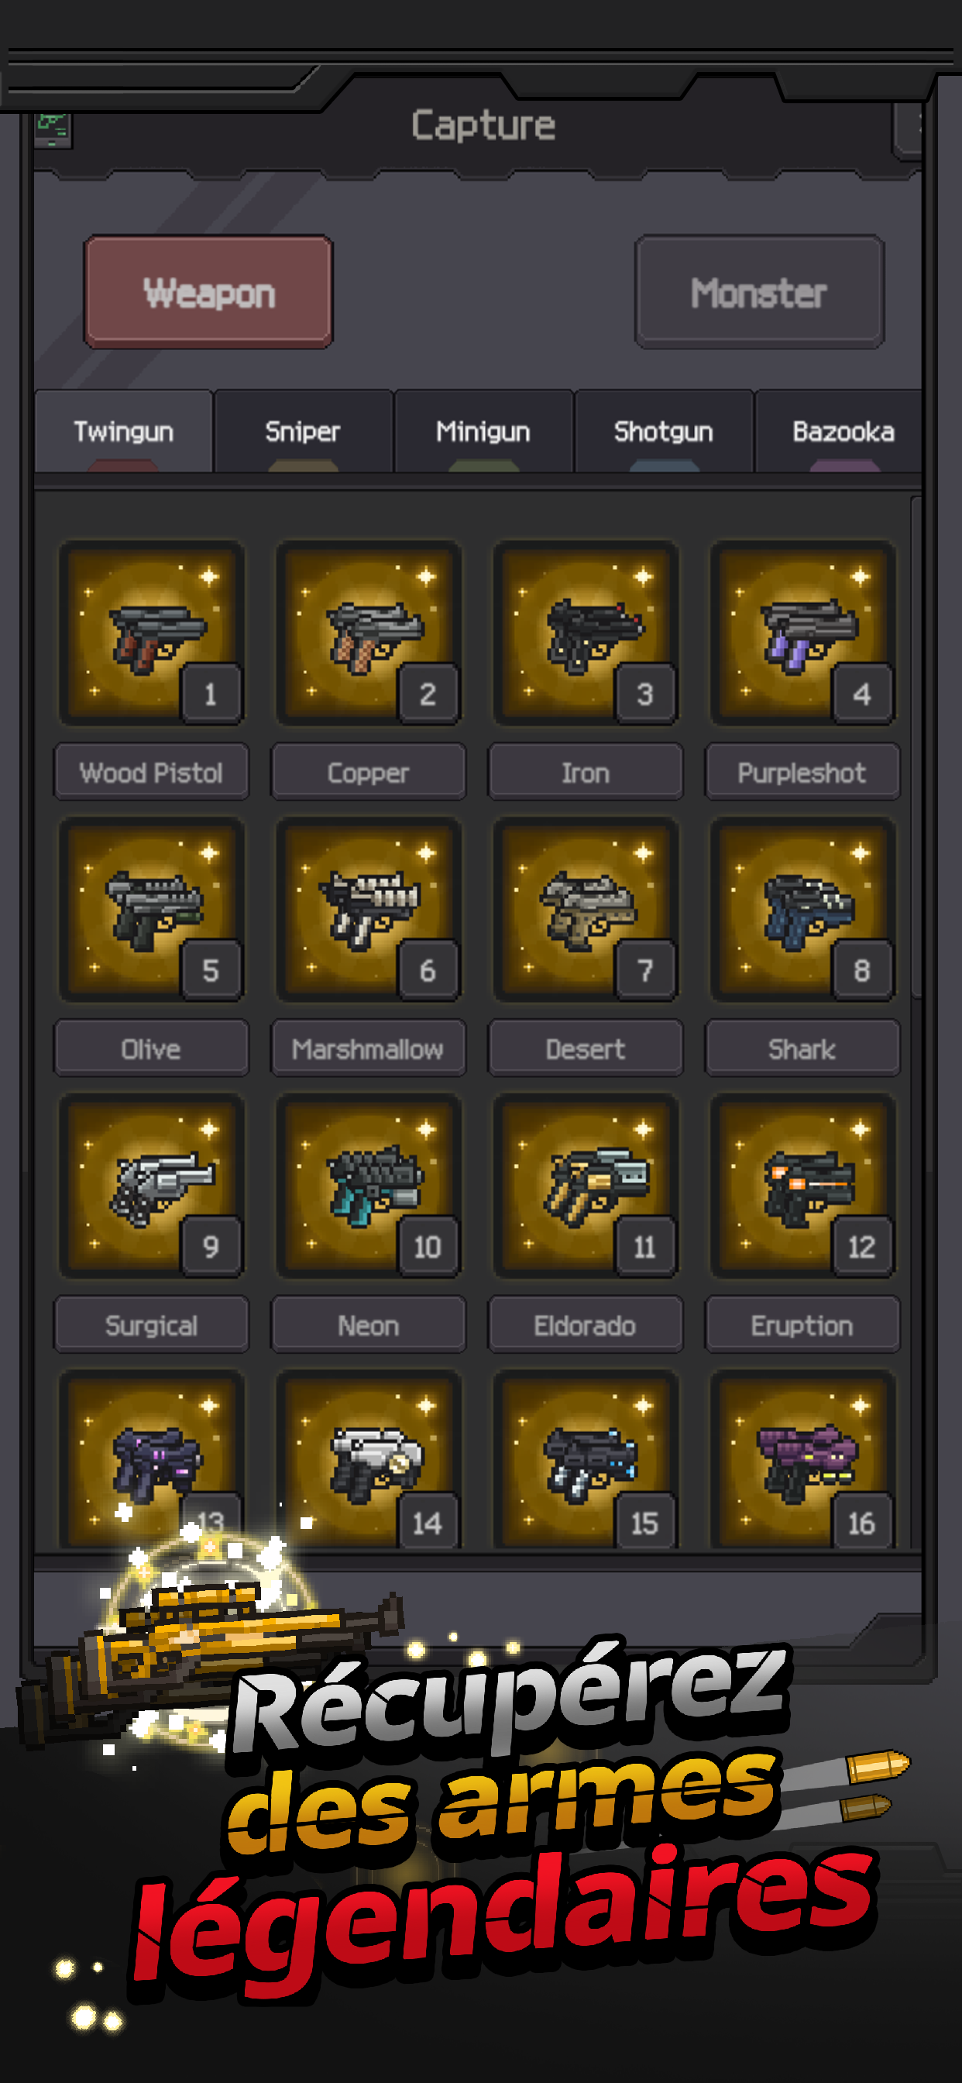Switch to the Shotgun tab
Viewport: 962px width, 2083px height.
(x=664, y=431)
